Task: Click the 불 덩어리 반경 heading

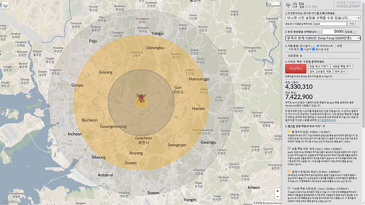Action: pyautogui.click(x=301, y=132)
